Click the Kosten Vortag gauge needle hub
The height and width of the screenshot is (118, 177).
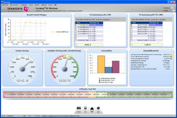tap(22, 69)
